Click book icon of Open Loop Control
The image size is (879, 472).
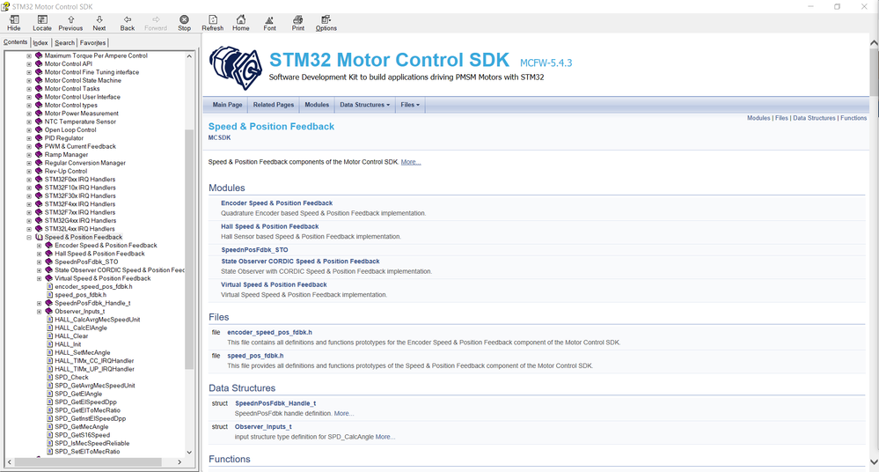point(39,129)
